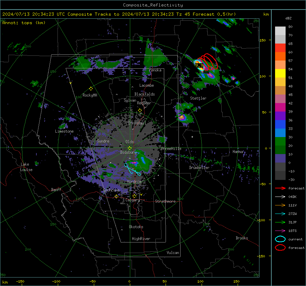Click the yellow diamond marker above RedDeer
This screenshot has width=306, height=286.
pyautogui.click(x=140, y=111)
